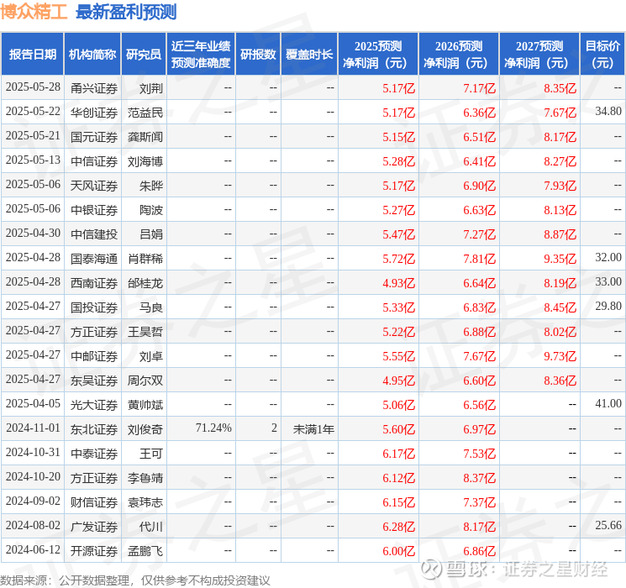
Task: Select the 国泰海通 institution cell
Action: point(94,259)
